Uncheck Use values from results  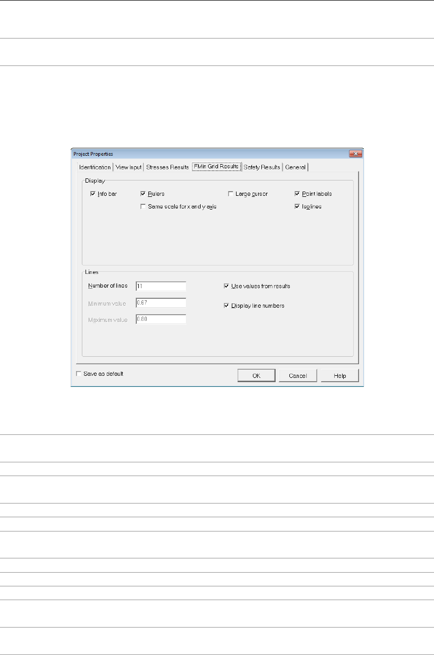pyautogui.click(x=257, y=286)
